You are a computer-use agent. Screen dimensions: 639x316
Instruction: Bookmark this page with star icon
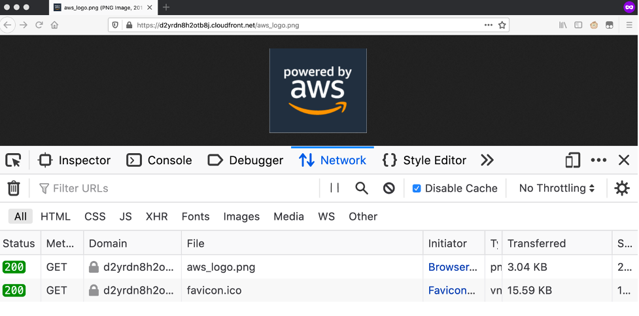(502, 25)
